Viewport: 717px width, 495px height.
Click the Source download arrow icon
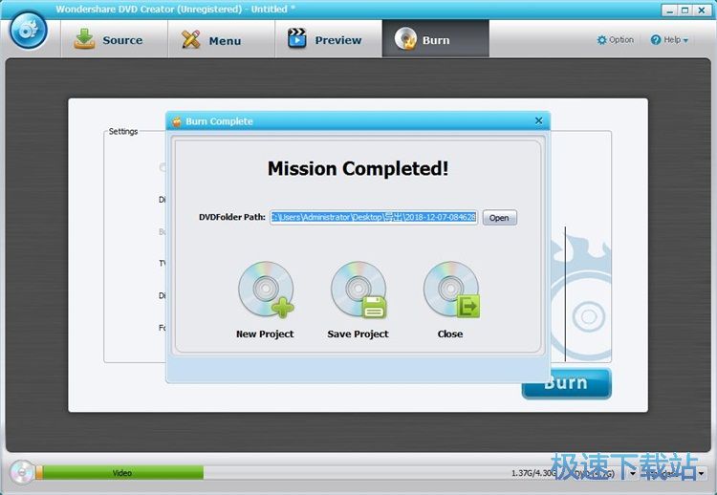(x=84, y=39)
